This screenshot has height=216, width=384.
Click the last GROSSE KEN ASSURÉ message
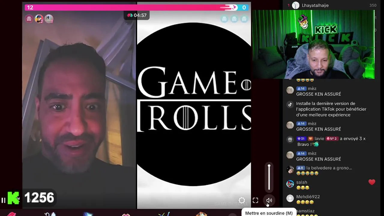(319, 159)
